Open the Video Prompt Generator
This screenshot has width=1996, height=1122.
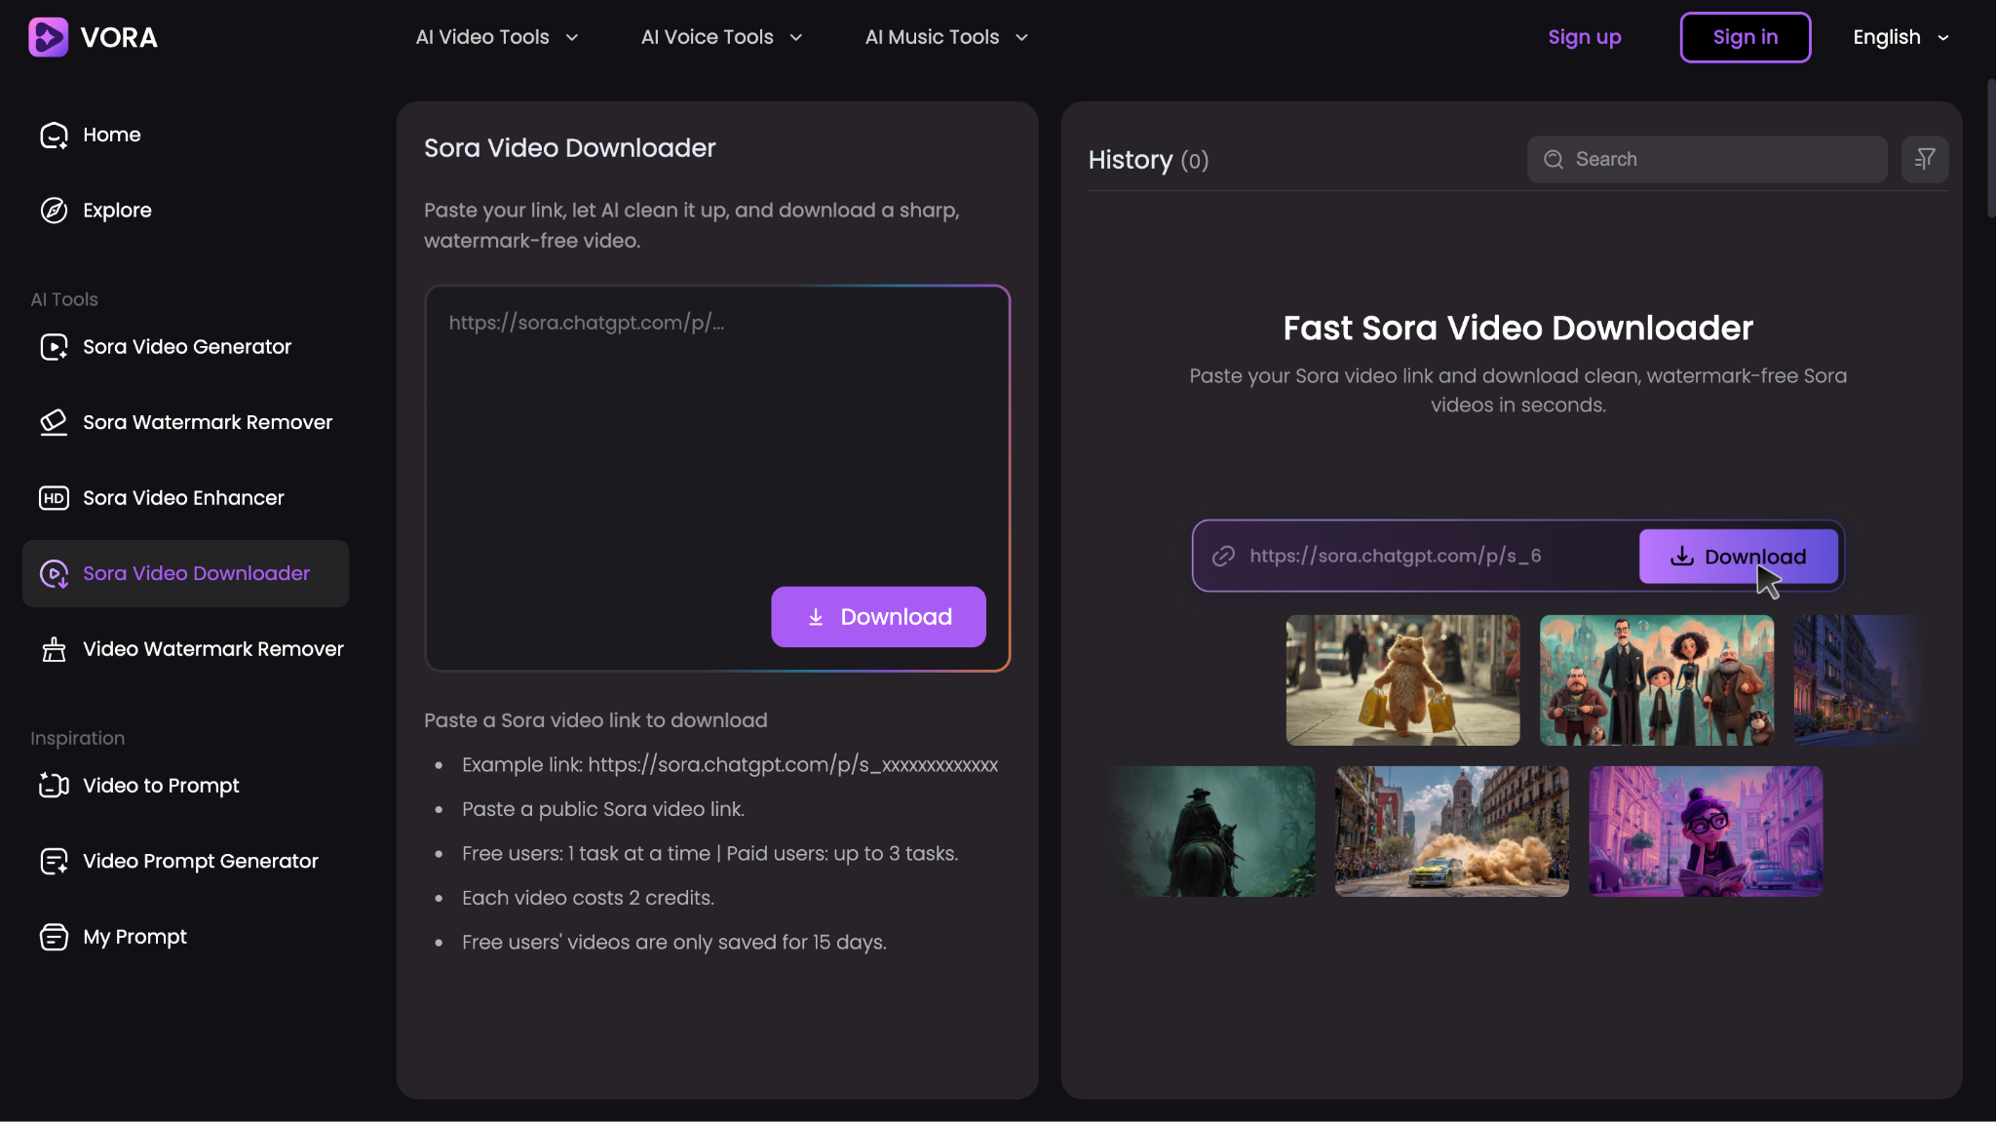(200, 861)
